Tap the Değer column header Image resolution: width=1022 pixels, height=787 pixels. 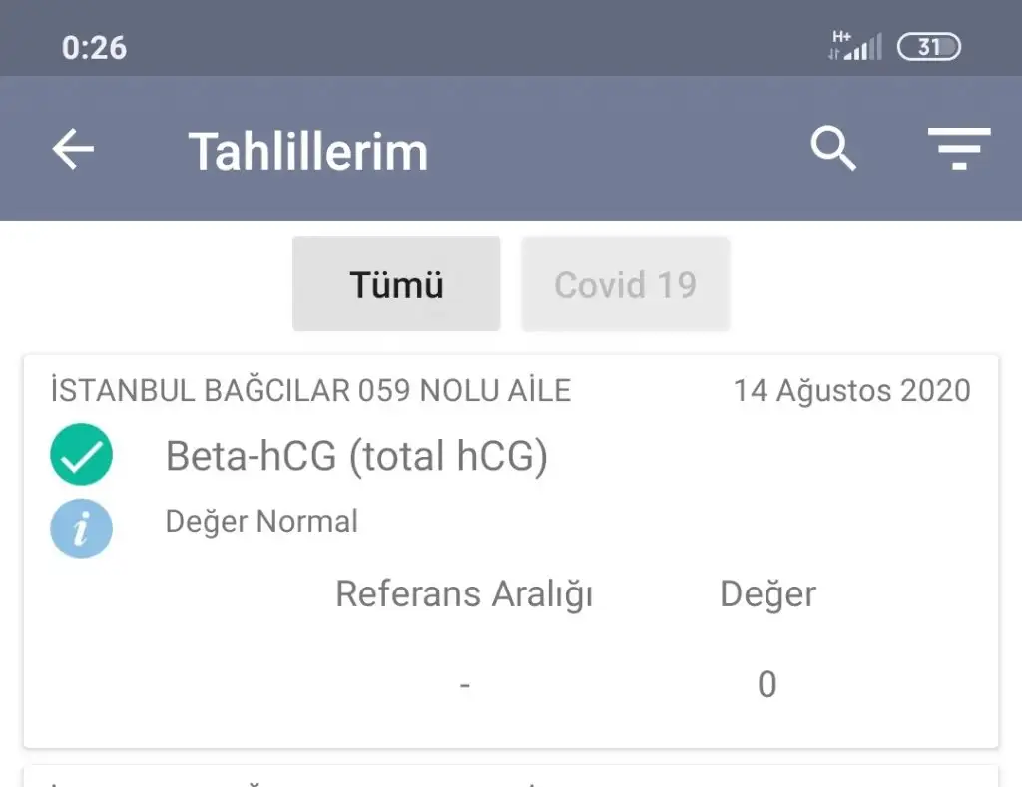tap(767, 594)
